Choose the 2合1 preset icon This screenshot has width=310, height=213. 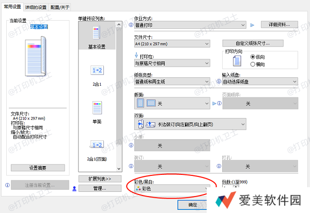(x=97, y=70)
